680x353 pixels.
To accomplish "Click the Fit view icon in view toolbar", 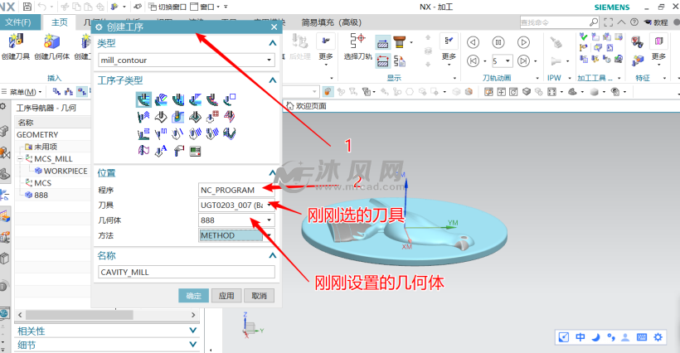I will (x=551, y=92).
